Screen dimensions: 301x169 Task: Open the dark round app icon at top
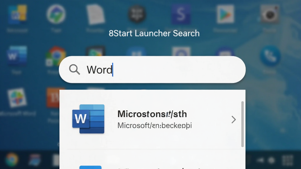(x=137, y=14)
